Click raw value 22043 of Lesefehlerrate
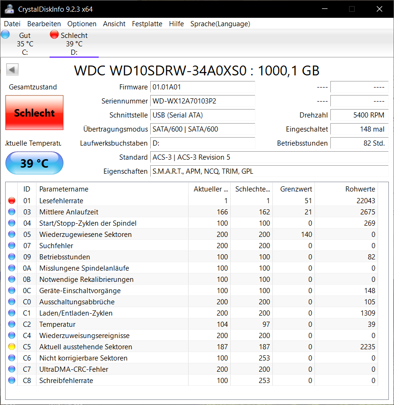This screenshot has height=405, width=394. click(x=365, y=201)
